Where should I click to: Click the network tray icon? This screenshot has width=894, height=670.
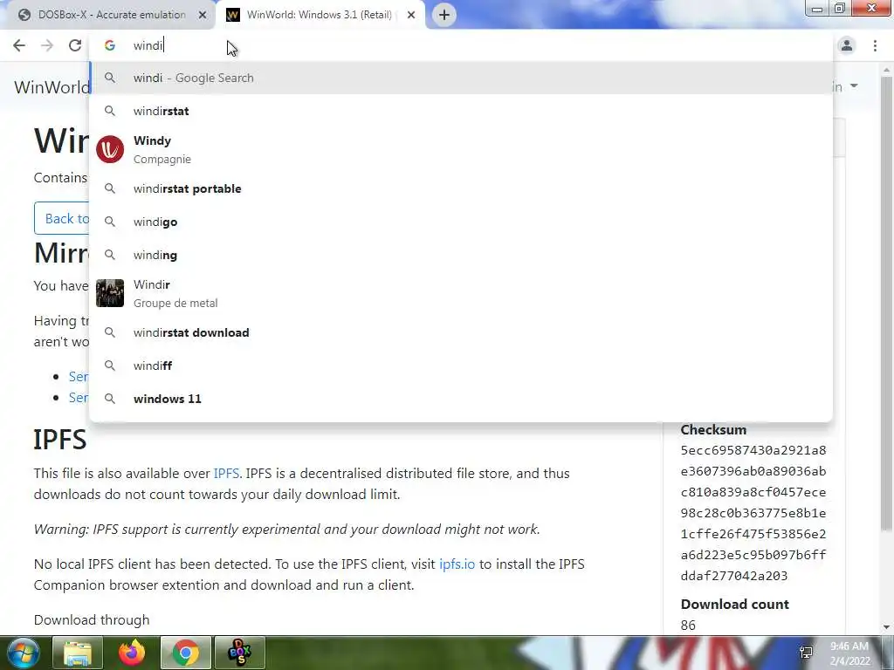point(806,653)
